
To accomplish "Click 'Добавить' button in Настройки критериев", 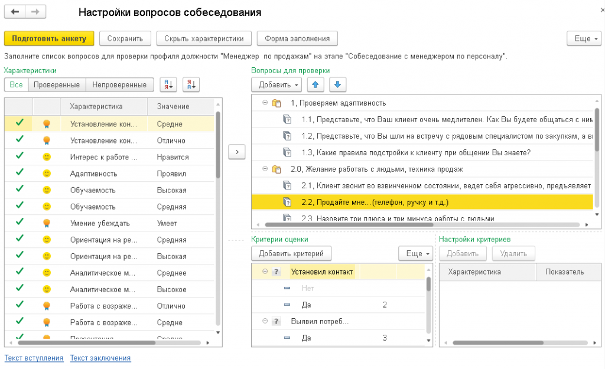I will pyautogui.click(x=463, y=254).
